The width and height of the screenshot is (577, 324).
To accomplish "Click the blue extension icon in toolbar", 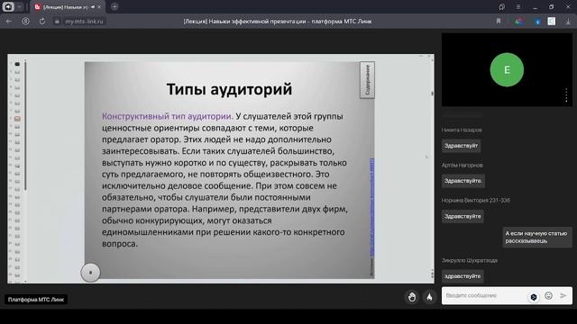I will point(537,22).
